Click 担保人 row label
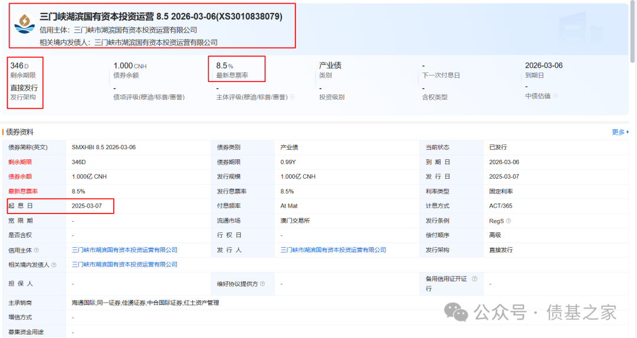Screen dimensions: 637x338 pyautogui.click(x=20, y=284)
